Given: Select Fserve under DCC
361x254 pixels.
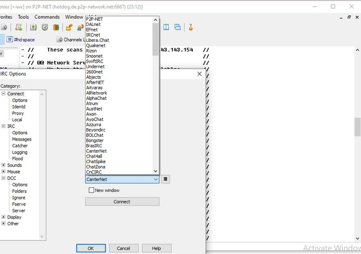Looking at the screenshot, I should [x=19, y=204].
